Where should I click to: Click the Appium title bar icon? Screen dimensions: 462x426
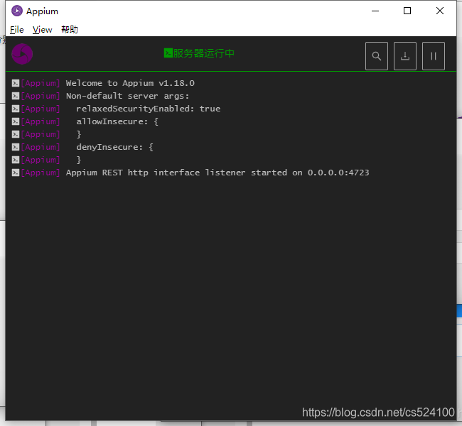[17, 11]
